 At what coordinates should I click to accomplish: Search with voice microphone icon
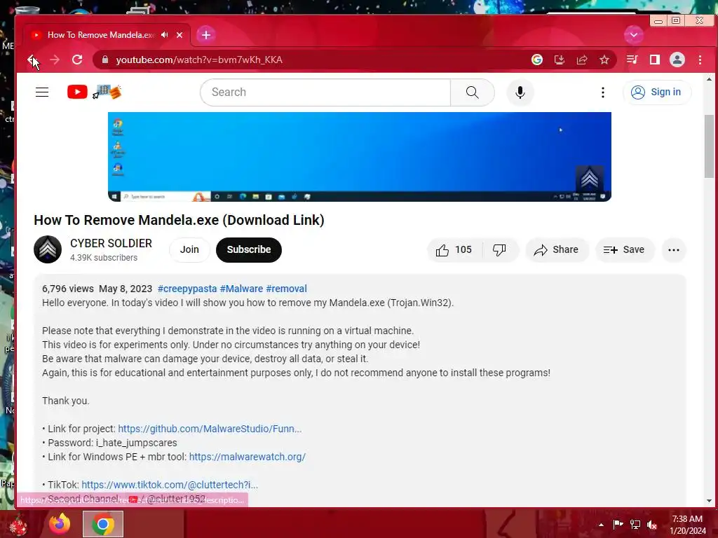[520, 92]
